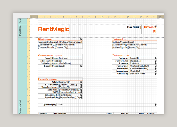
Task: Select [Address.Zipcode] [Address.City] field
Action: 135,47
